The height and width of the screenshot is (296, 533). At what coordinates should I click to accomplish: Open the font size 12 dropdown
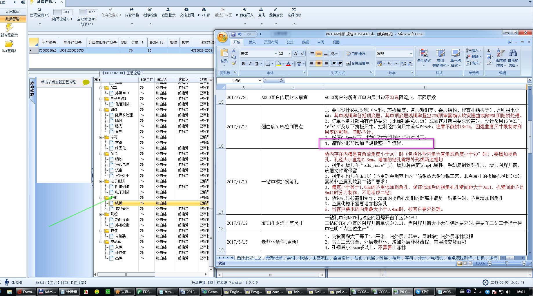tap(289, 54)
